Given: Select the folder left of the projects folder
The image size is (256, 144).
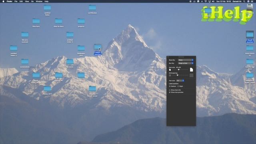Looking at the screenshot, I should pos(59,23).
